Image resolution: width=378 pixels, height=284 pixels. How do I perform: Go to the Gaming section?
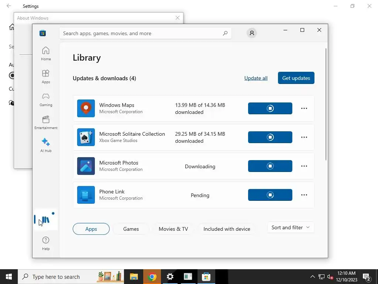point(46,99)
